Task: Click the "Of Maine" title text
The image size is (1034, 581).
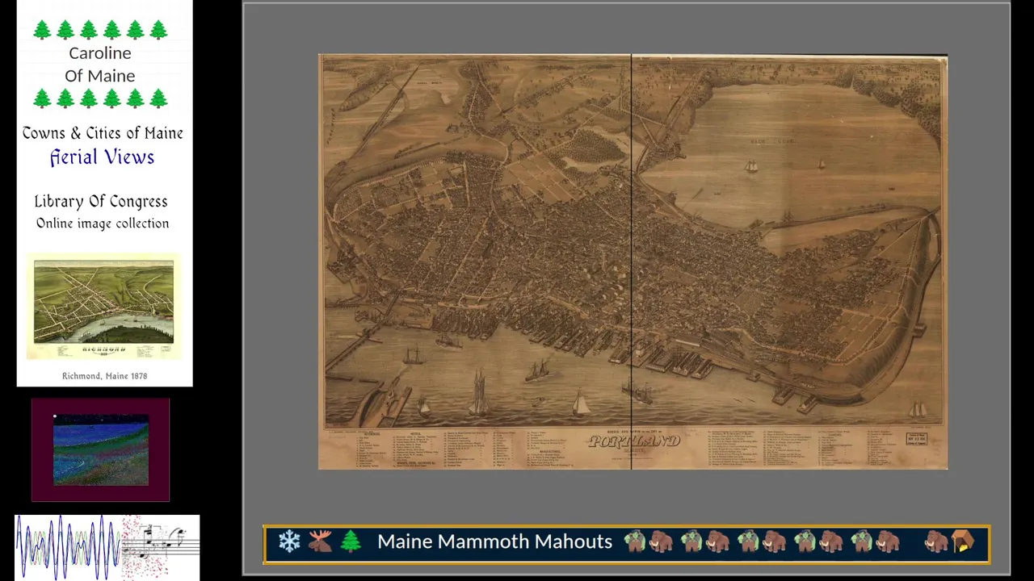Action: click(x=100, y=76)
